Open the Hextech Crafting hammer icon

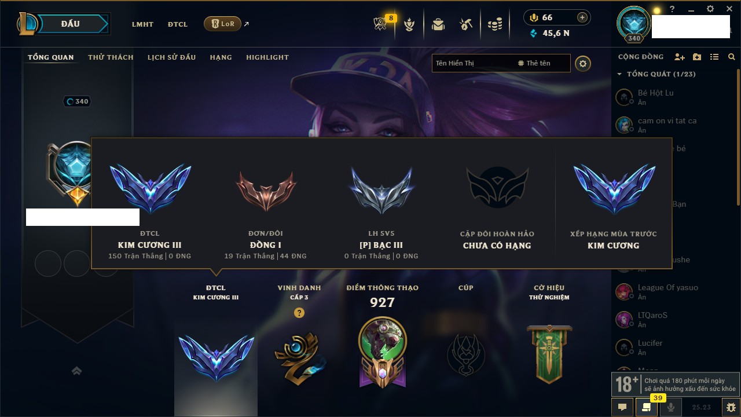(x=466, y=24)
